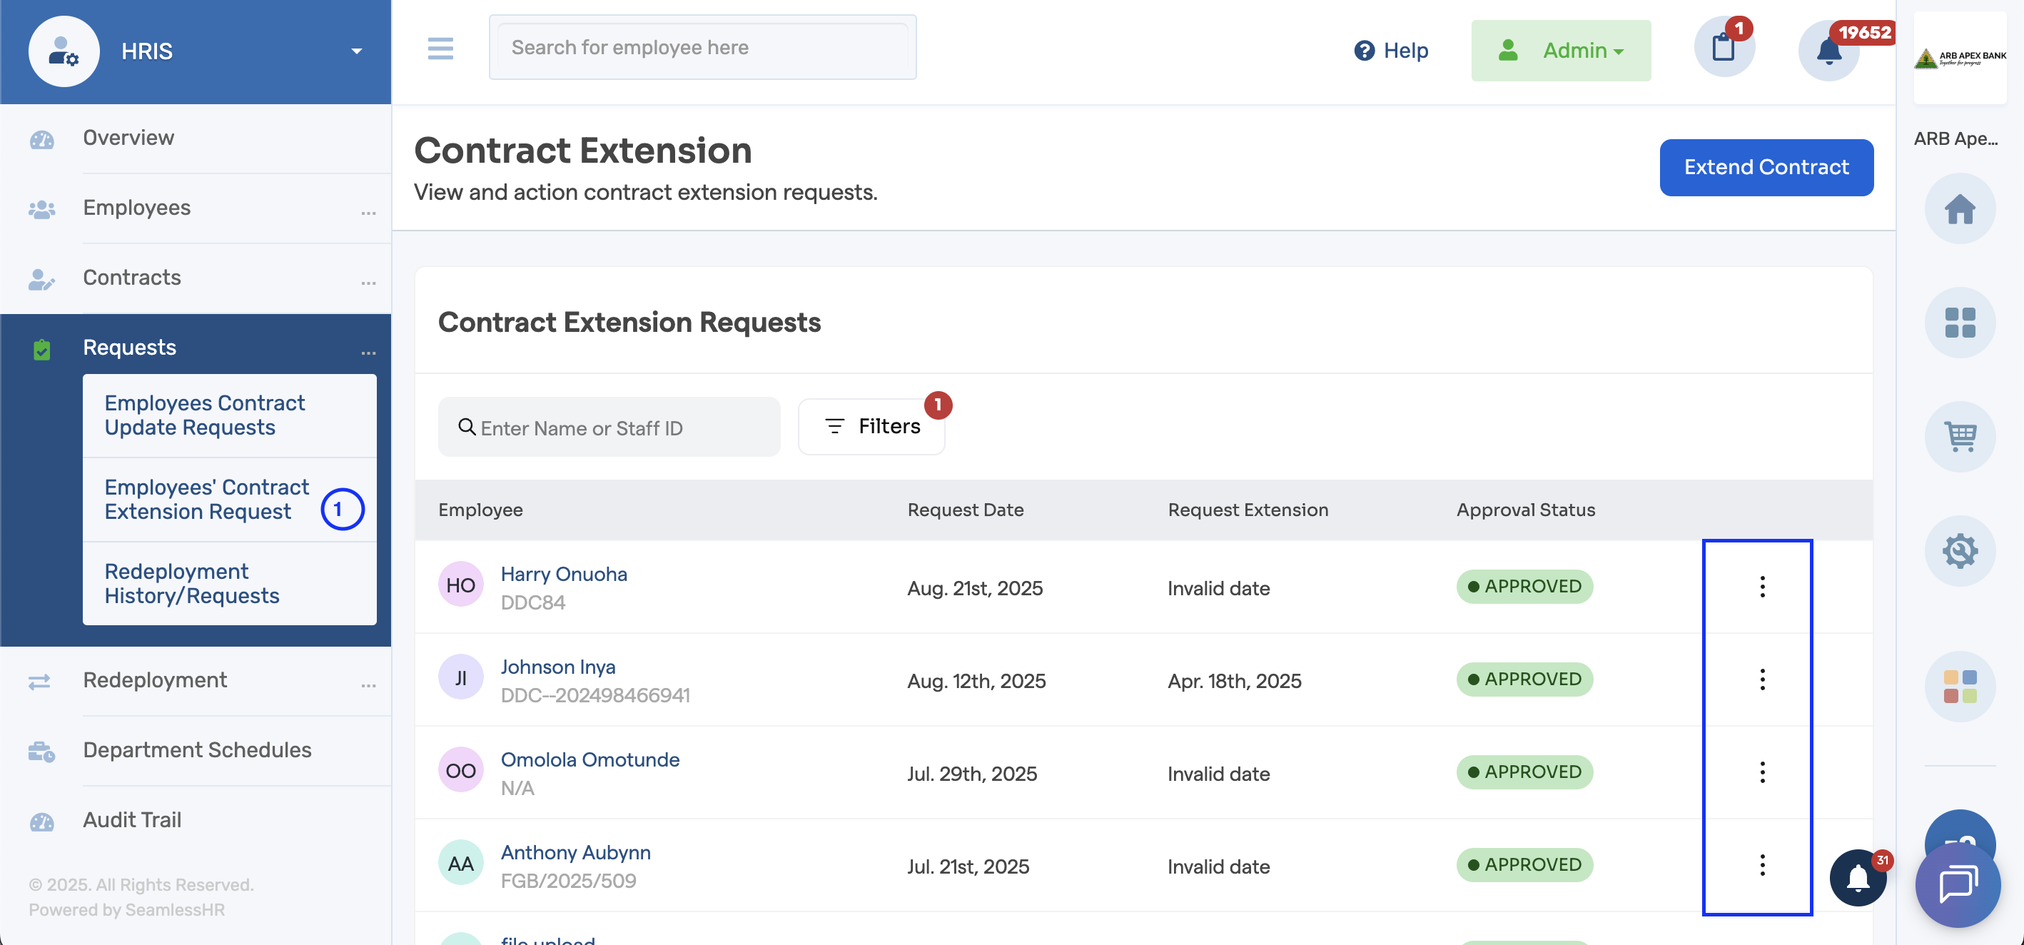Open the Audit Trail menu item
This screenshot has width=2024, height=945.
click(x=132, y=819)
